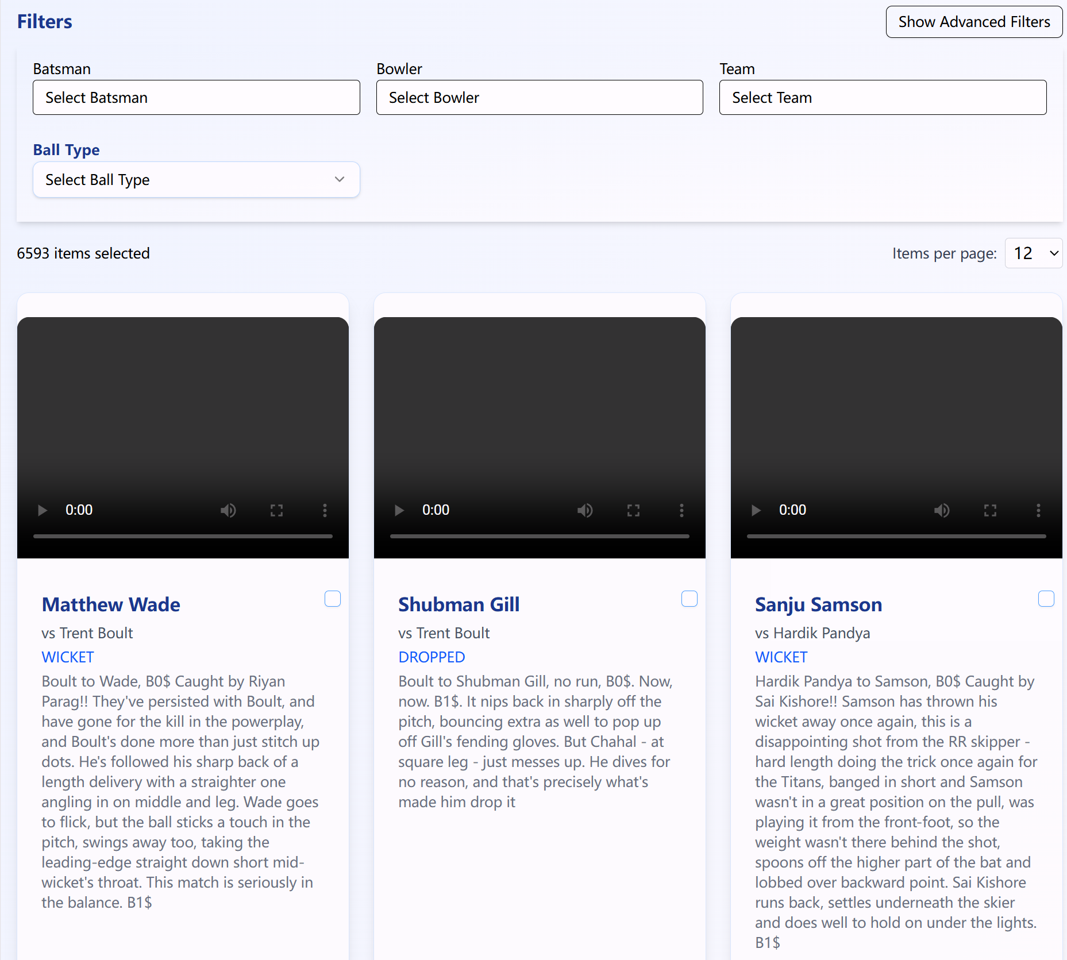The width and height of the screenshot is (1067, 960).
Task: Open more options on Sanju Samson video
Action: pyautogui.click(x=1038, y=510)
